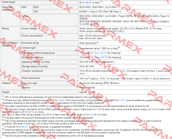The width and height of the screenshot is (172, 139).
Task: Select the Power consumption row label
Action: click(32, 36)
